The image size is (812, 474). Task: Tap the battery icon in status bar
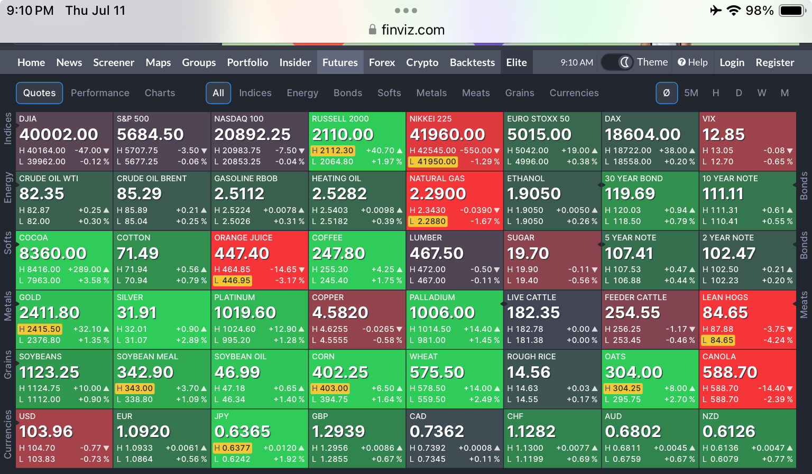[x=792, y=11]
